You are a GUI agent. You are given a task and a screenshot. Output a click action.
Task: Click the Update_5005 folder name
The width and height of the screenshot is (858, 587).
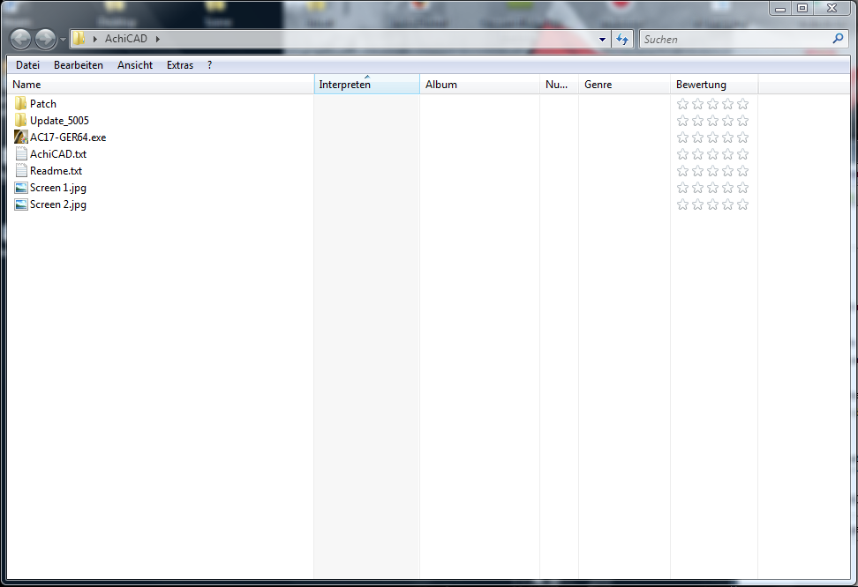pos(59,121)
